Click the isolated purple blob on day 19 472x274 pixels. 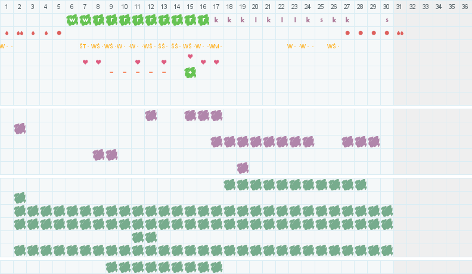point(243,168)
